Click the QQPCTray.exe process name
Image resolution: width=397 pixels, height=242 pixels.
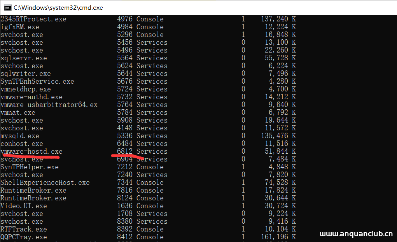(x=23, y=237)
